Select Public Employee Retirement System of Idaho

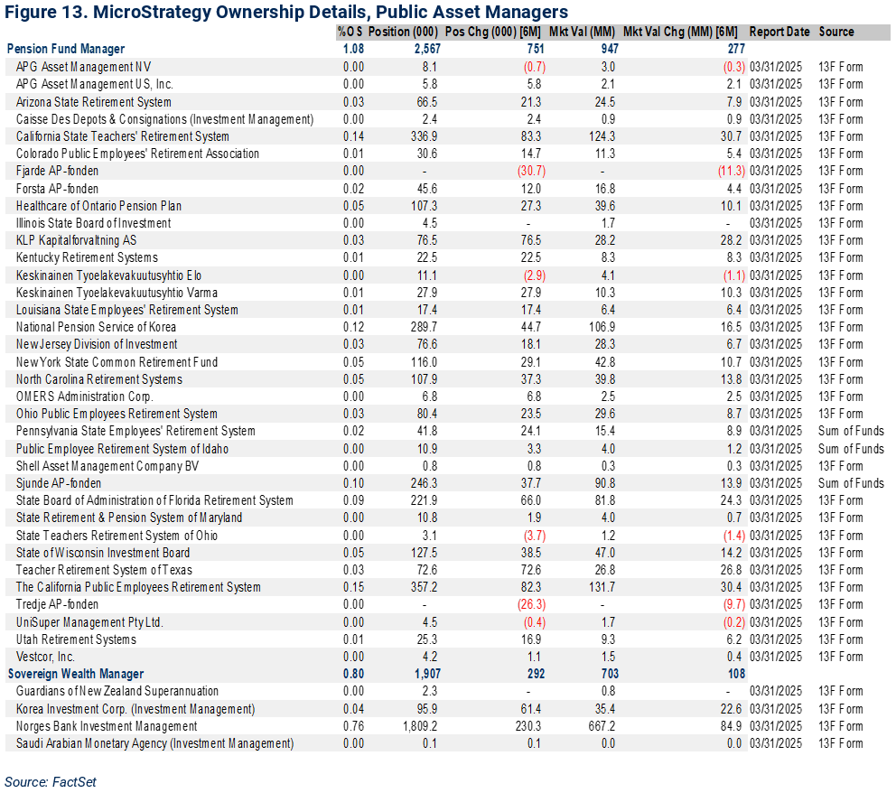[x=122, y=449]
